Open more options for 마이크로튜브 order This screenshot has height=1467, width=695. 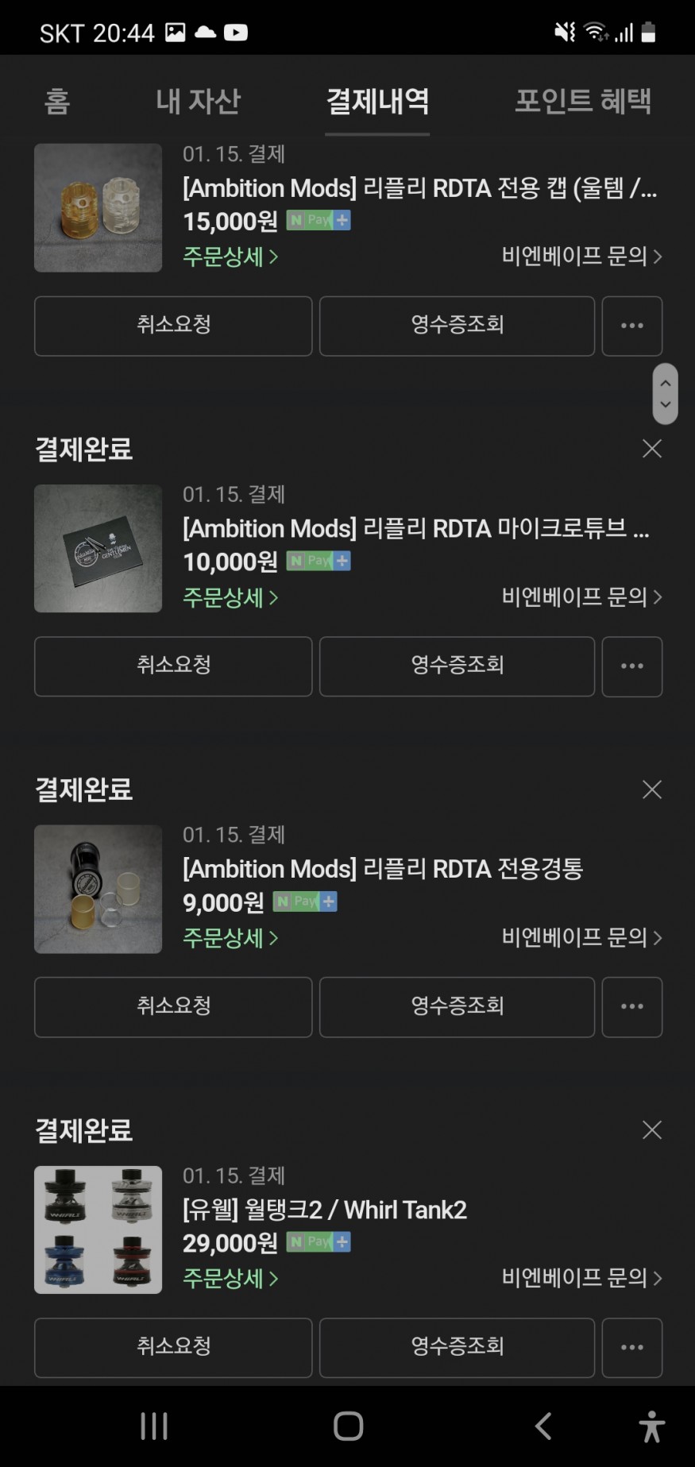coord(631,666)
